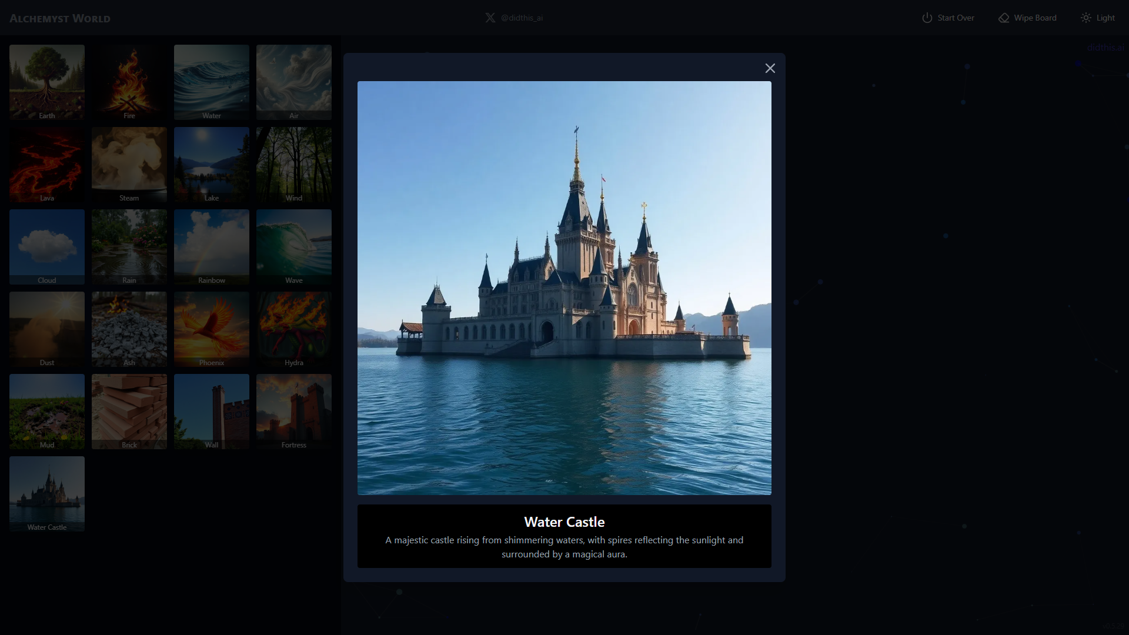The width and height of the screenshot is (1129, 635).
Task: Select the Fire element tile
Action: coord(129,82)
